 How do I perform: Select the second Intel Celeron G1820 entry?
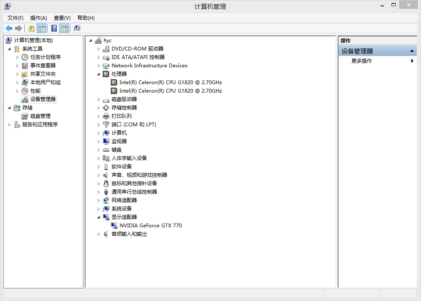[171, 91]
